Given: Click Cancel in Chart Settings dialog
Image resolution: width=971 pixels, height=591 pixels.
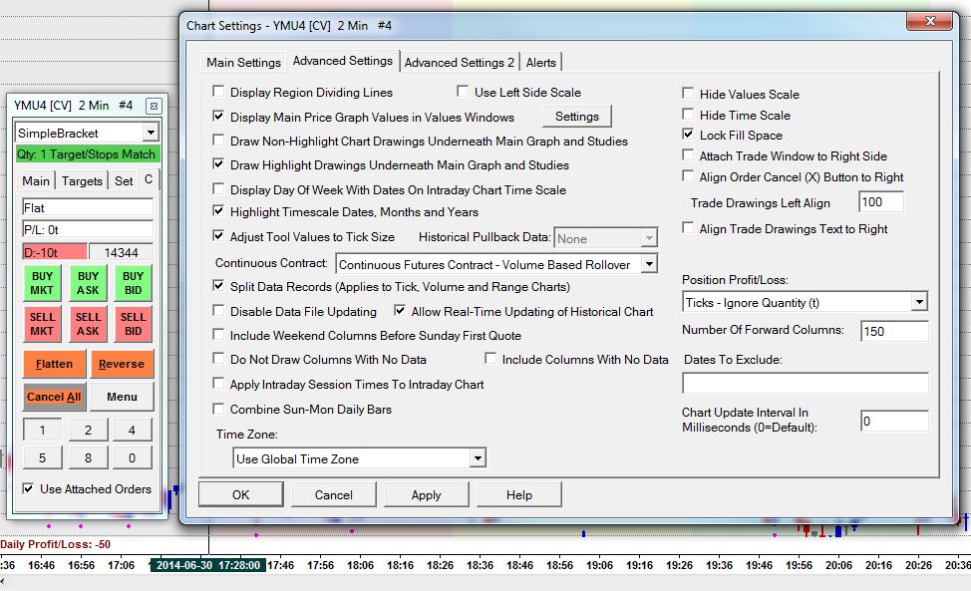Looking at the screenshot, I should pos(333,494).
